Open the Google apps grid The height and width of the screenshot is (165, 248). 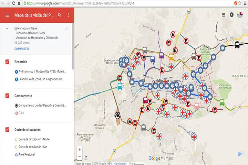coord(224,15)
